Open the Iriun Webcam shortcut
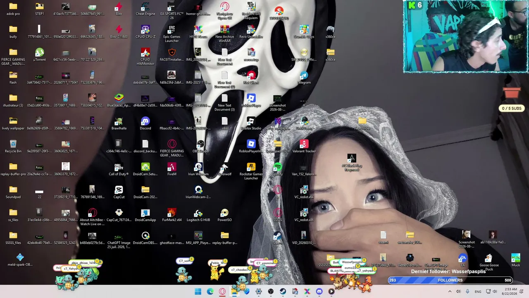This screenshot has width=529, height=298. pos(198,169)
